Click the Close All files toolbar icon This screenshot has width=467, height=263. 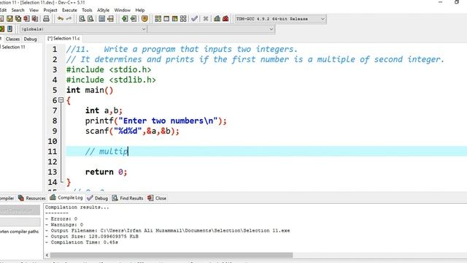click(x=35, y=19)
